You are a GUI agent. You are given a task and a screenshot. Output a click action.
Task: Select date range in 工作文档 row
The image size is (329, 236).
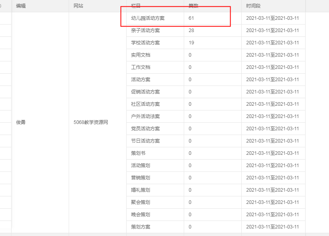click(x=272, y=67)
